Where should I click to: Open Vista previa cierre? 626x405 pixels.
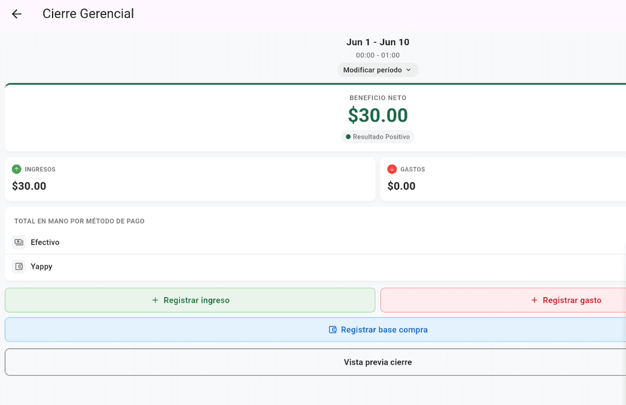[316, 362]
